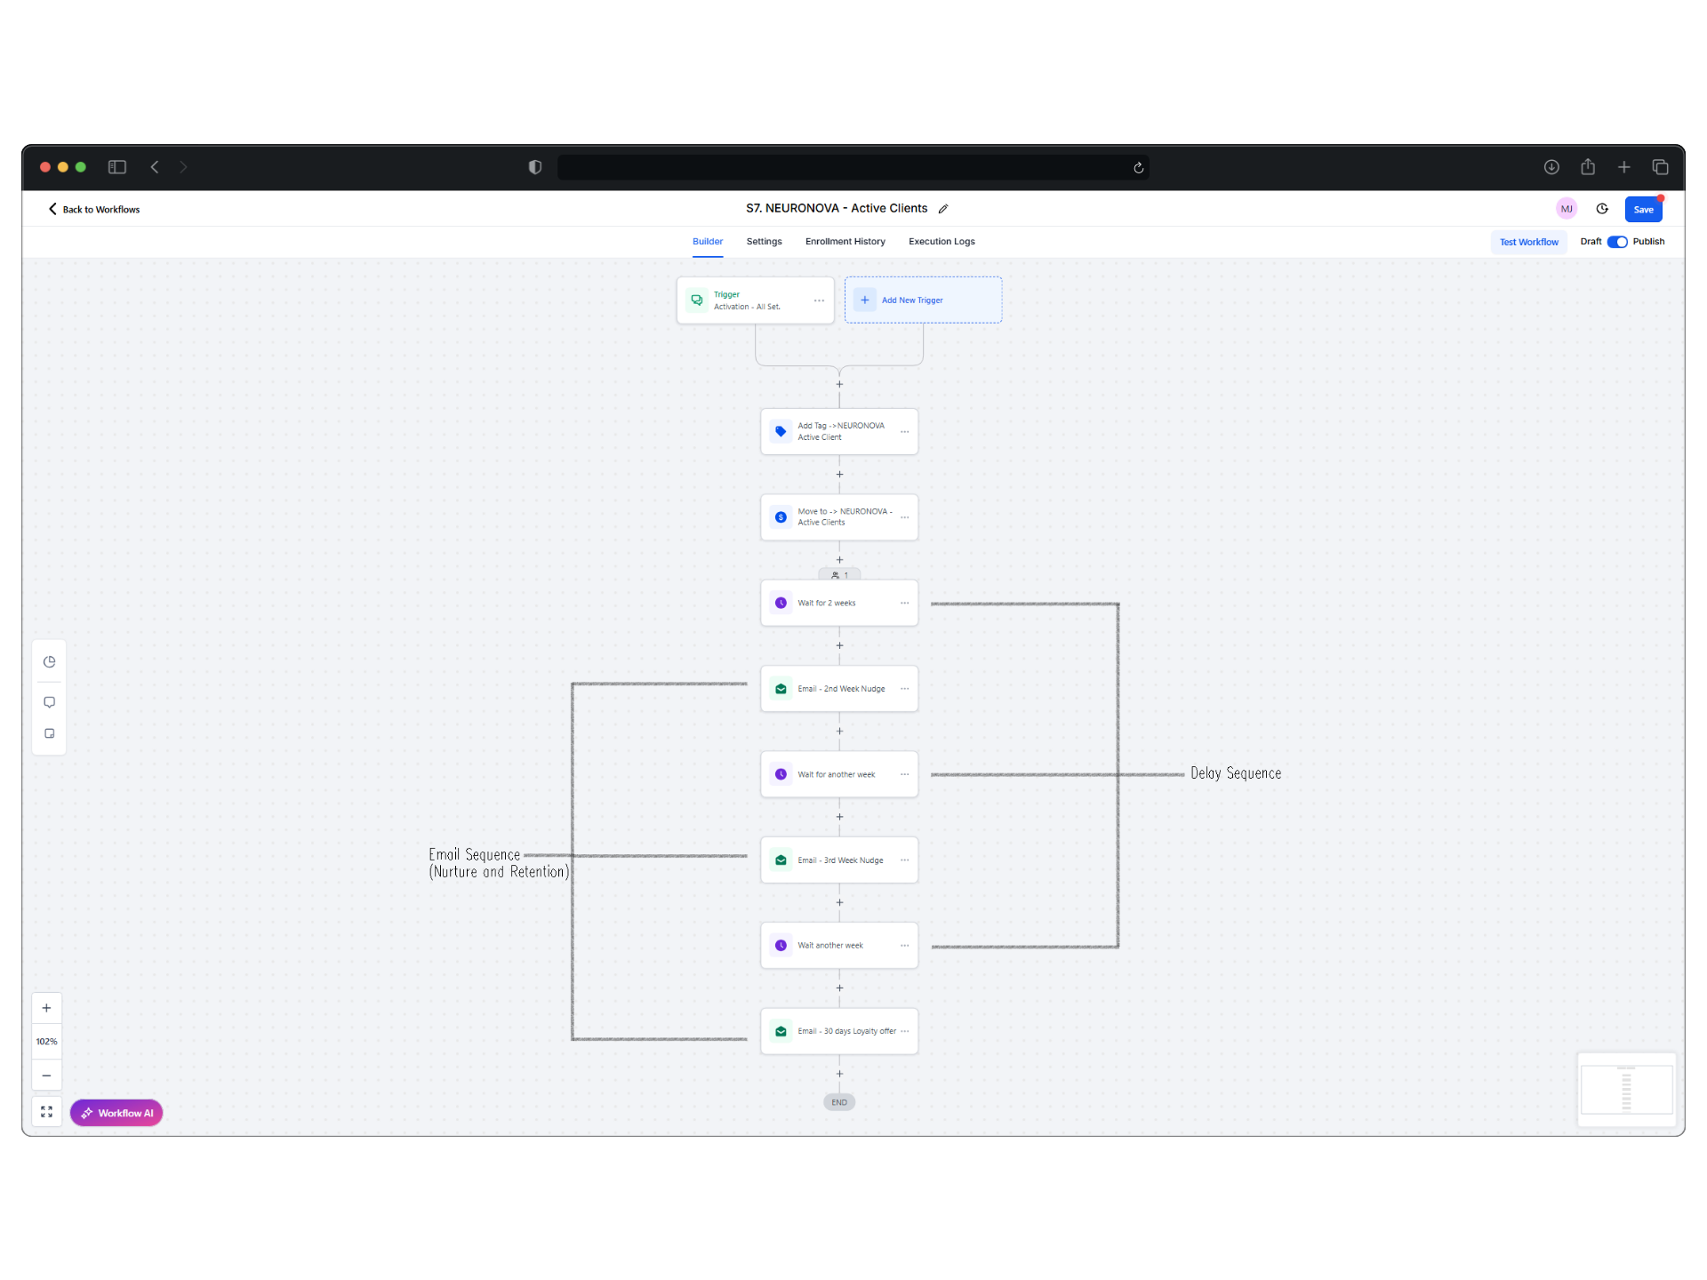
Task: Zoom out on canvas
Action: 46,1076
